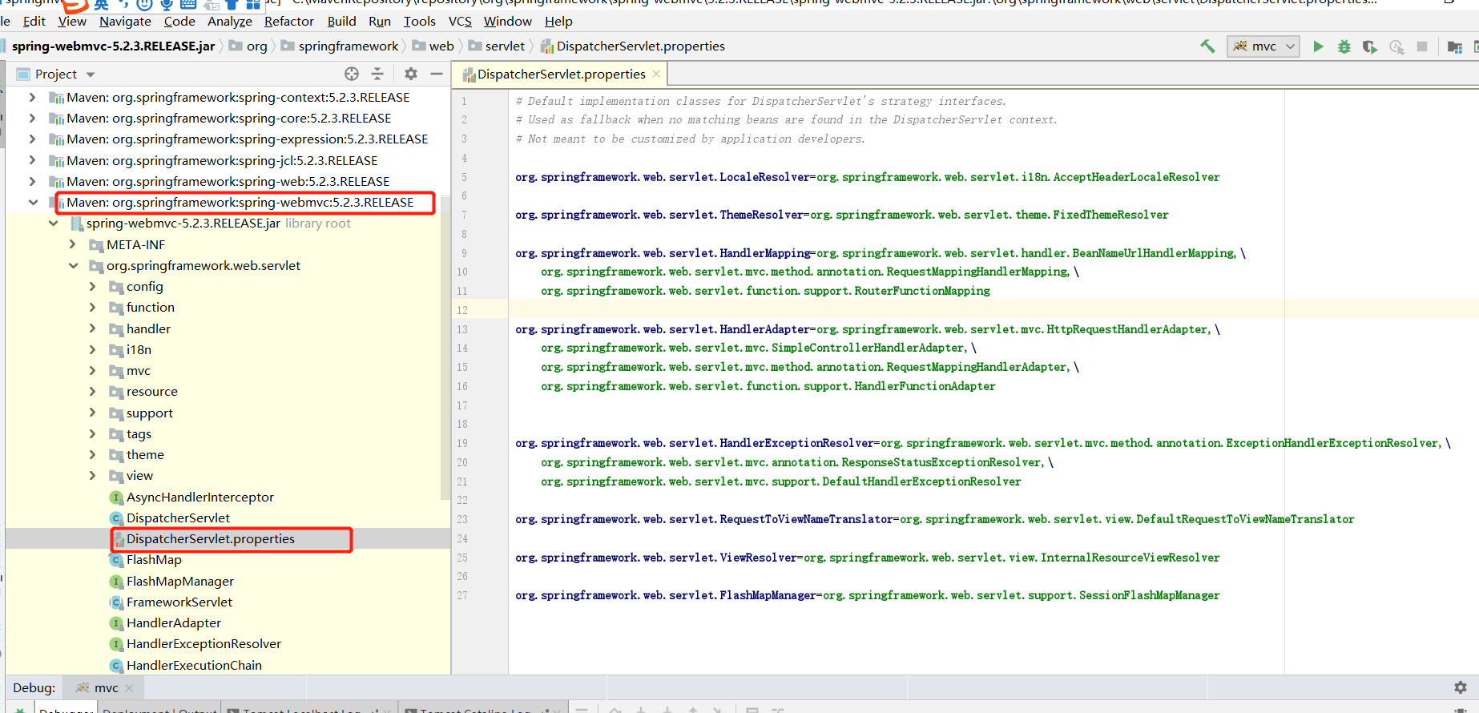Expand the META-INF folder
1479x713 pixels.
[x=73, y=244]
